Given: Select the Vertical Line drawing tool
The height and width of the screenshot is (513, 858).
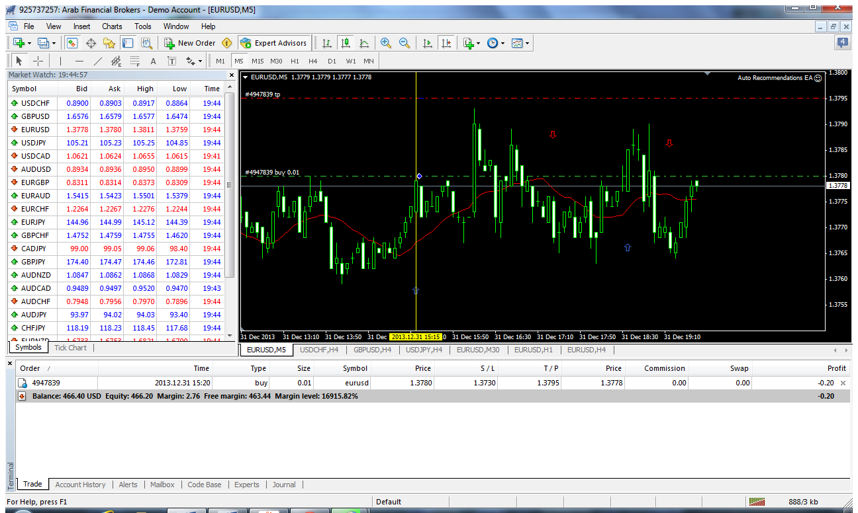Looking at the screenshot, I should pyautogui.click(x=61, y=61).
